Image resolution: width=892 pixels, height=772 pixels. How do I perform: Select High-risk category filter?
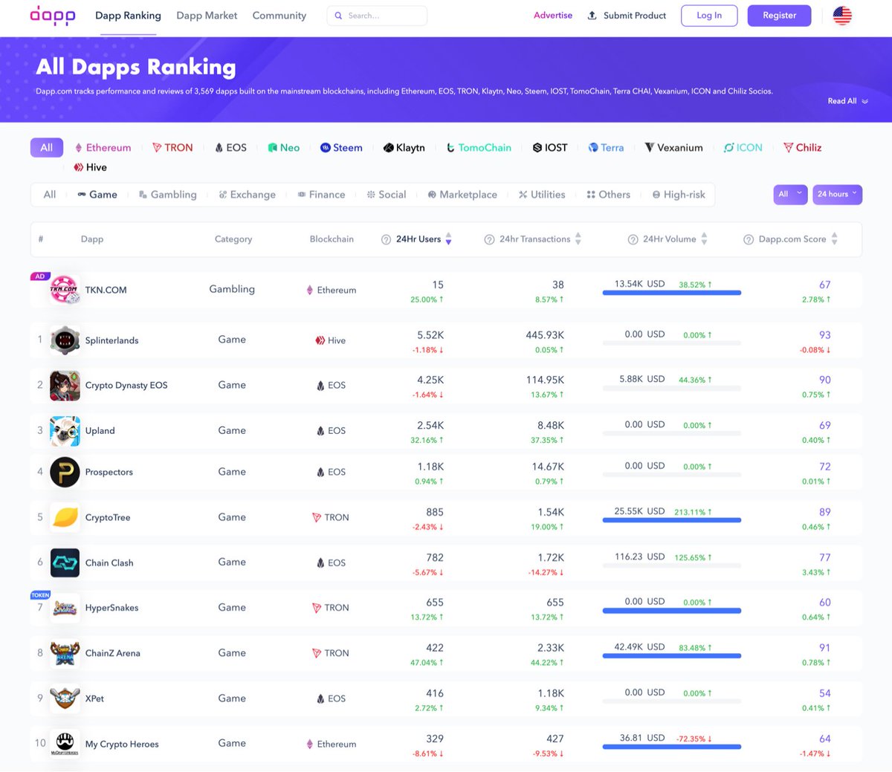(679, 195)
